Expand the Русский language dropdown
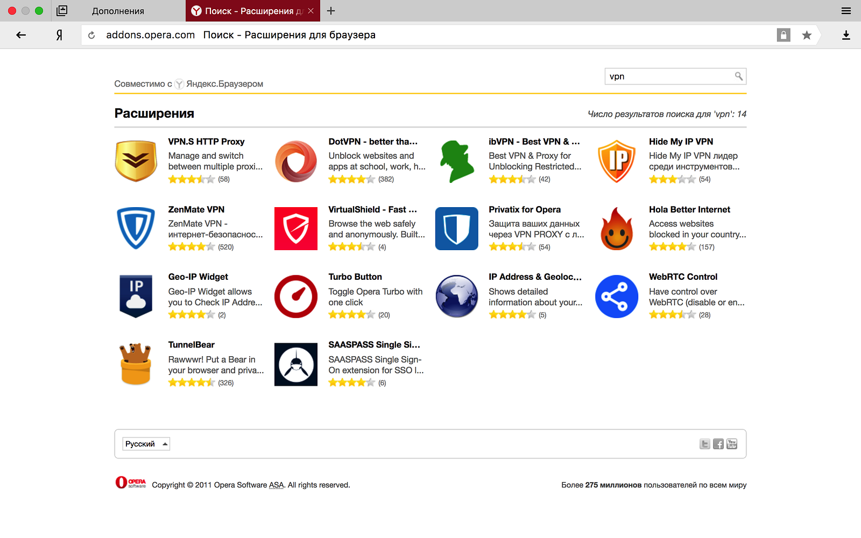Viewport: 861px width, 538px height. (146, 444)
